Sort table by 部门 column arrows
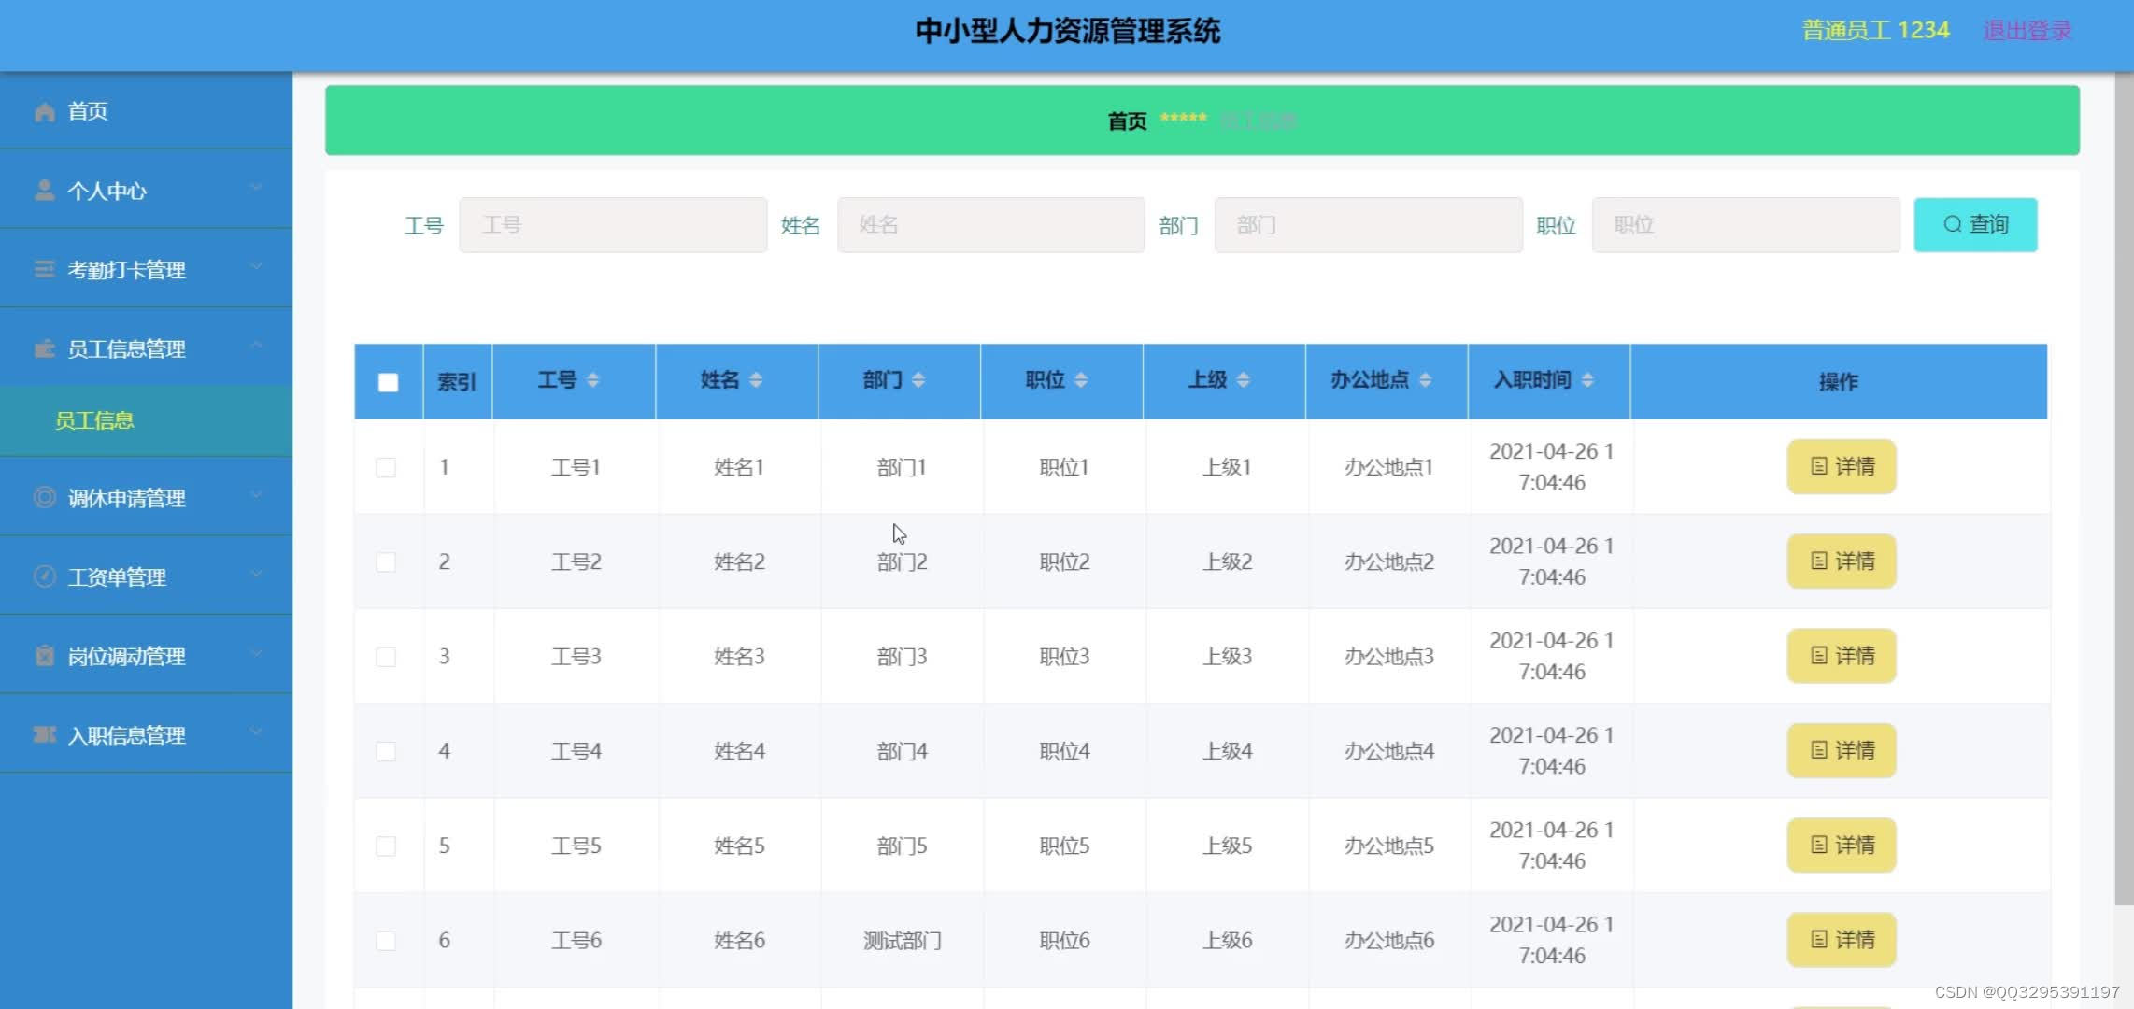 coord(918,380)
